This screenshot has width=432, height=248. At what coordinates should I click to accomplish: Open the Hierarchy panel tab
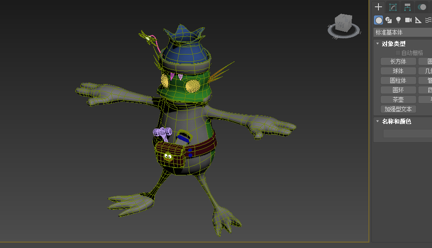[x=407, y=7]
